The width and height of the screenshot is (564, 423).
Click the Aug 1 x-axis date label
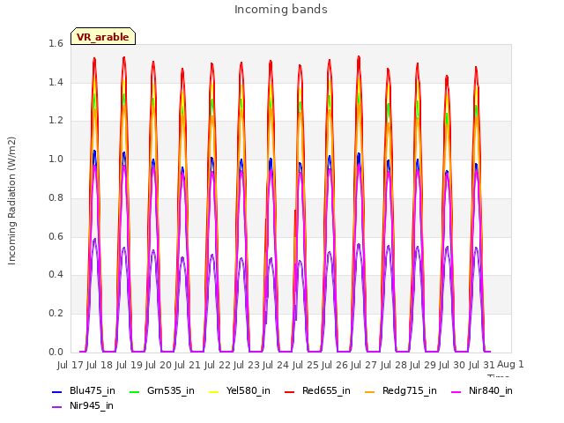coord(510,365)
